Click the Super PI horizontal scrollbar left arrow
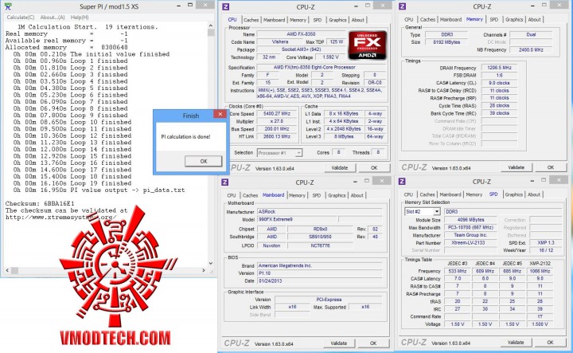The width and height of the screenshot is (573, 353). coord(7,270)
